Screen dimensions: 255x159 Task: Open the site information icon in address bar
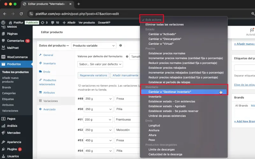[x=31, y=14]
